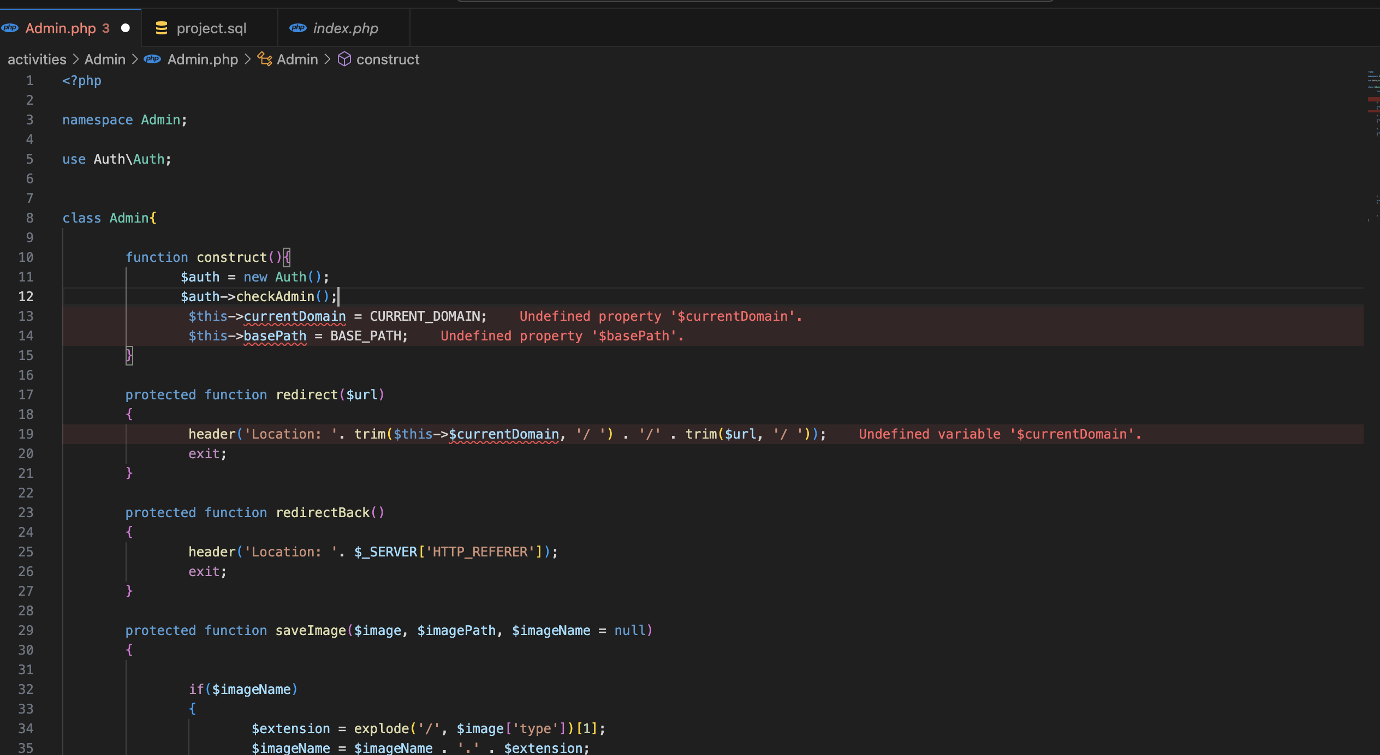Click '$_SERVER['HTTP_REFERER']' expression
The height and width of the screenshot is (755, 1380).
point(448,552)
